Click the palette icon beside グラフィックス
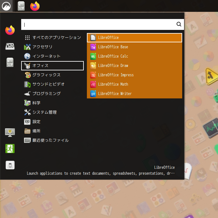Viewport: 218px width, 218px height. click(27, 75)
